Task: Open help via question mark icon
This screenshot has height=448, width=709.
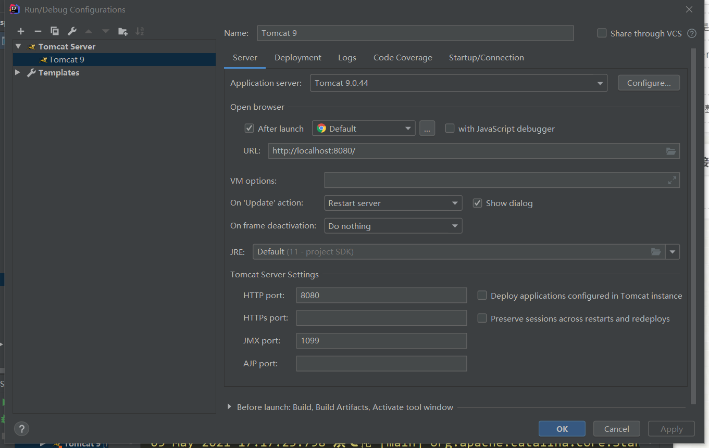Action: pos(21,429)
